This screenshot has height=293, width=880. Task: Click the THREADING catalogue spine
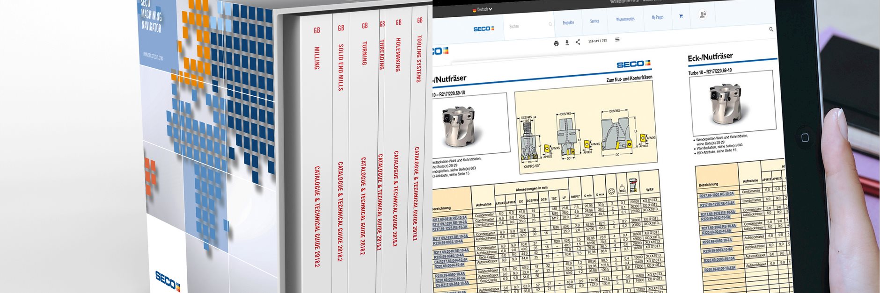pos(382,150)
